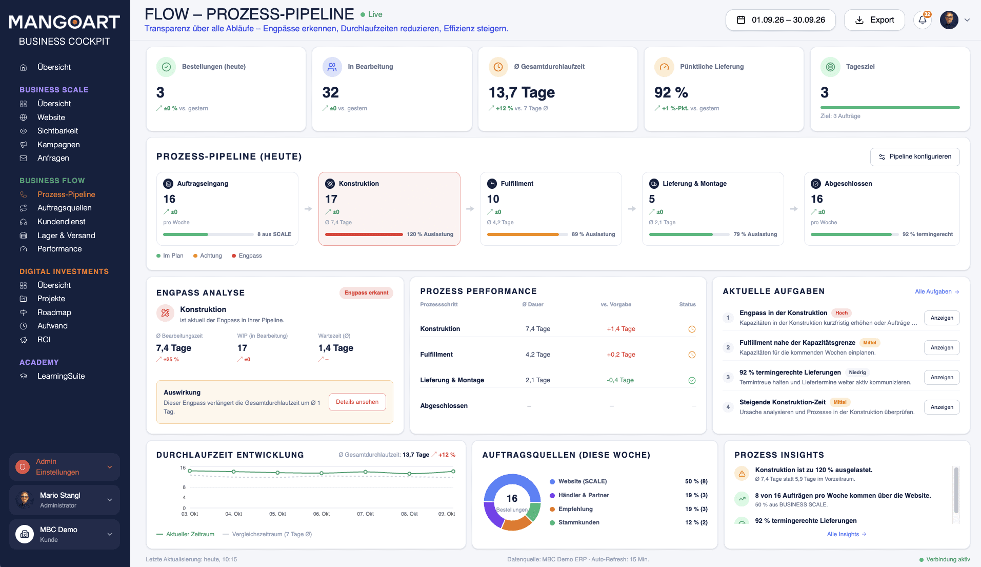Click the Konstruktion pipeline stage card
Viewport: 981px width, 567px height.
point(389,209)
